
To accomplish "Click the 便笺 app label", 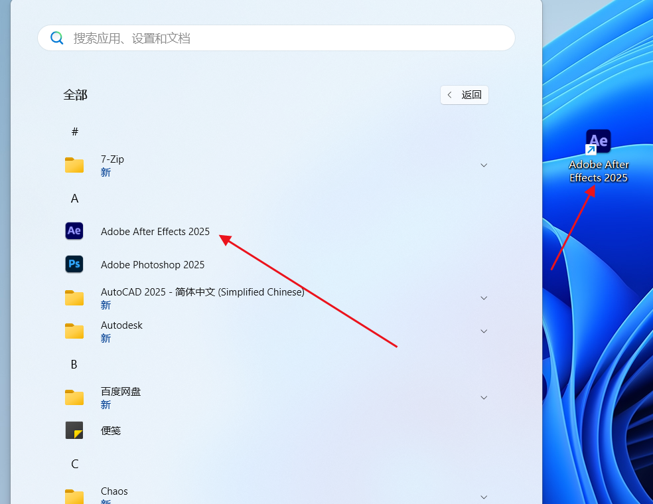I will (x=111, y=431).
